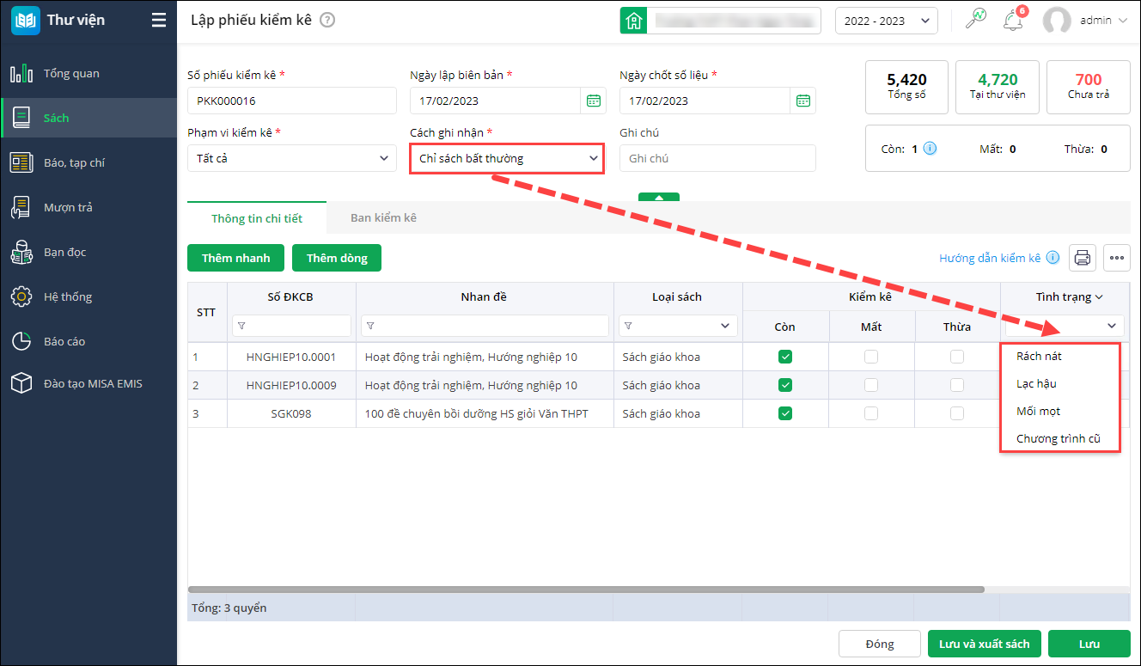Click the Mượn trả borrow-return icon
The image size is (1141, 666).
point(21,207)
